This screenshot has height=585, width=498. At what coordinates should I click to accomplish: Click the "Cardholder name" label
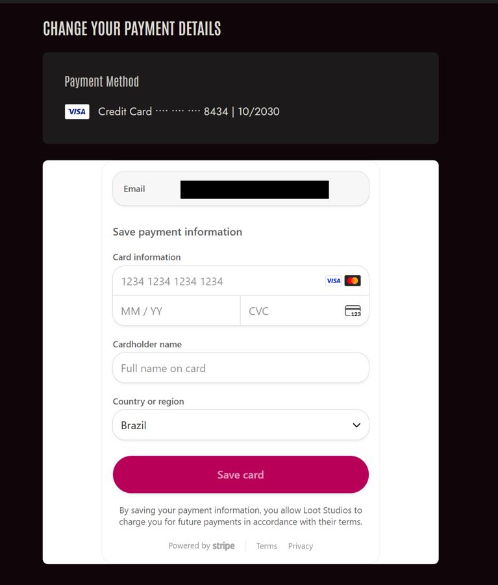tap(147, 344)
